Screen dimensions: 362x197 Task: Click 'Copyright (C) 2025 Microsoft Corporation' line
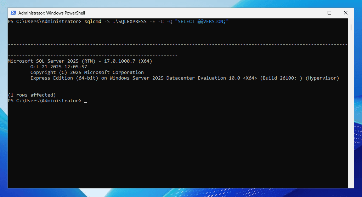87,73
